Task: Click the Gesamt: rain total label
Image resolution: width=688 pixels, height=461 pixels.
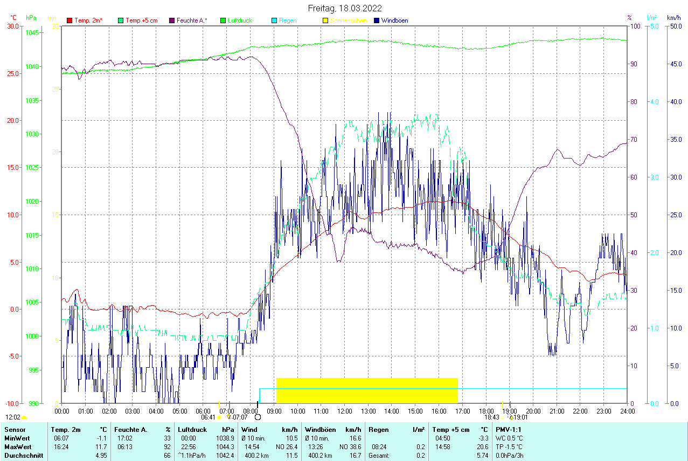Action: coord(379,456)
